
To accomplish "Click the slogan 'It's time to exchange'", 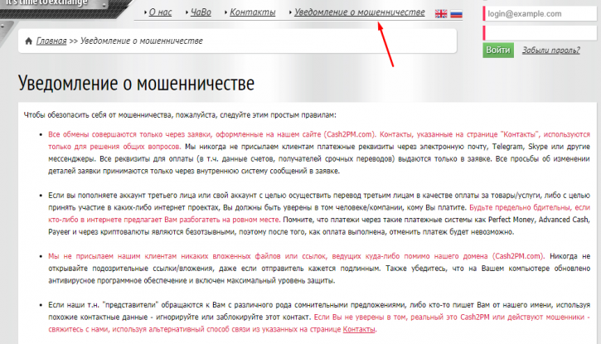I will [46, 3].
